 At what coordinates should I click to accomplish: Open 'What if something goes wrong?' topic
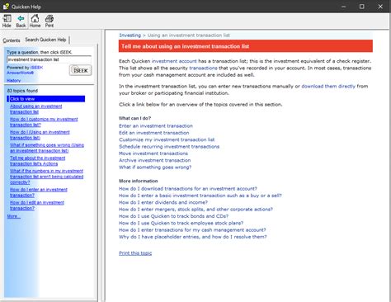click(155, 167)
